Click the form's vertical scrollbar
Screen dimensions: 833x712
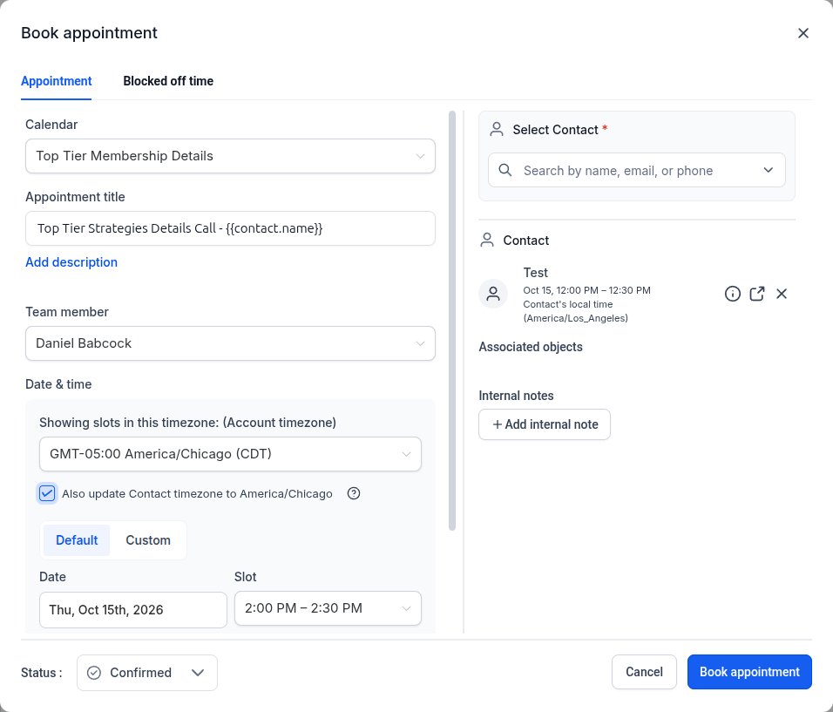[452, 321]
